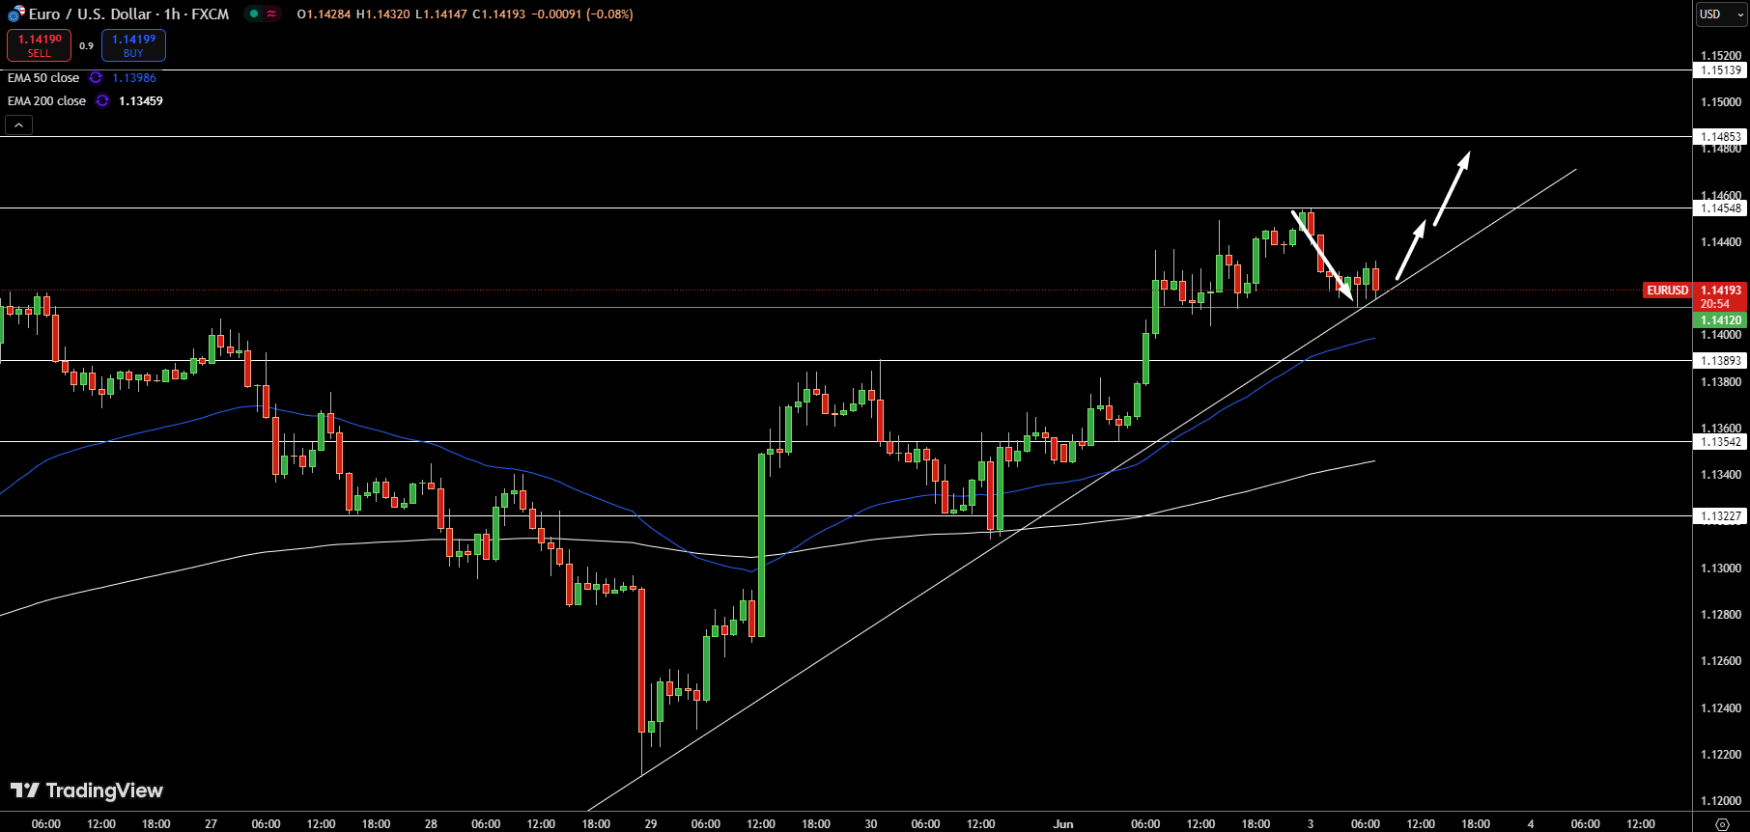Screen dimensions: 1750x832
Task: Click the pink approximately-equal data icon
Action: pos(271,14)
